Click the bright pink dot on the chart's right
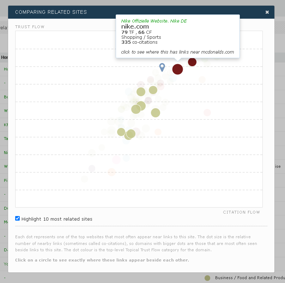The image size is (285, 283). (207, 112)
